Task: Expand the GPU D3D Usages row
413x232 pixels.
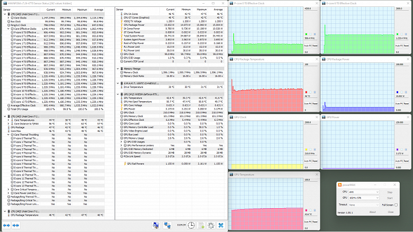Action: 121,142
